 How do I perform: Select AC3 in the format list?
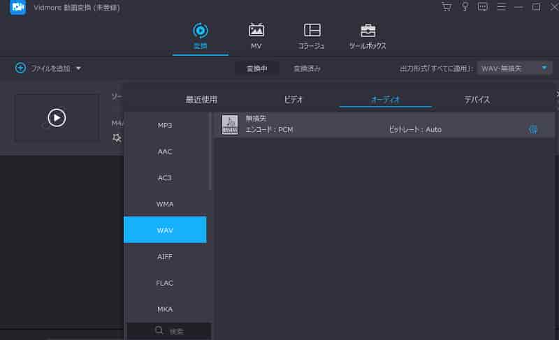[x=165, y=177]
